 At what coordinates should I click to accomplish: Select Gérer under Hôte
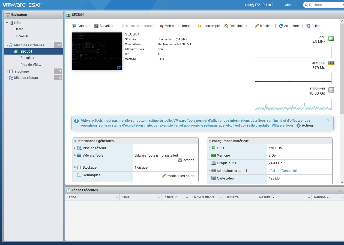tap(19, 29)
